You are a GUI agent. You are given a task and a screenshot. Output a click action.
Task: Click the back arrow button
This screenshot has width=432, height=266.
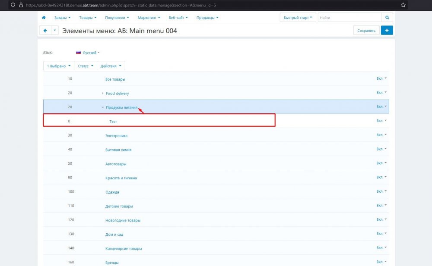45,31
